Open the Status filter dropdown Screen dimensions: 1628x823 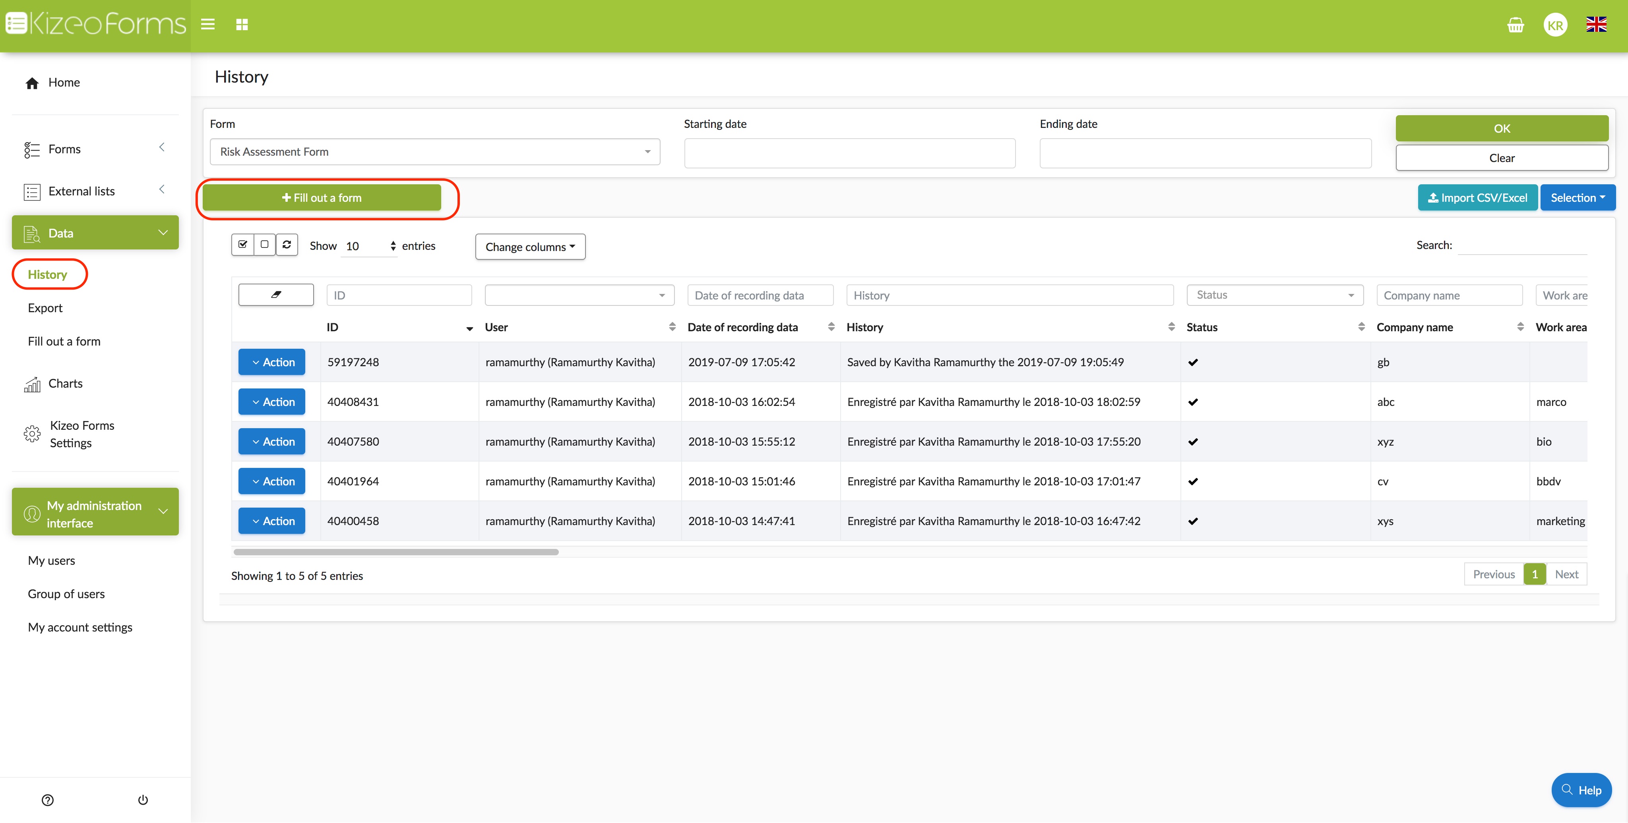click(x=1275, y=296)
